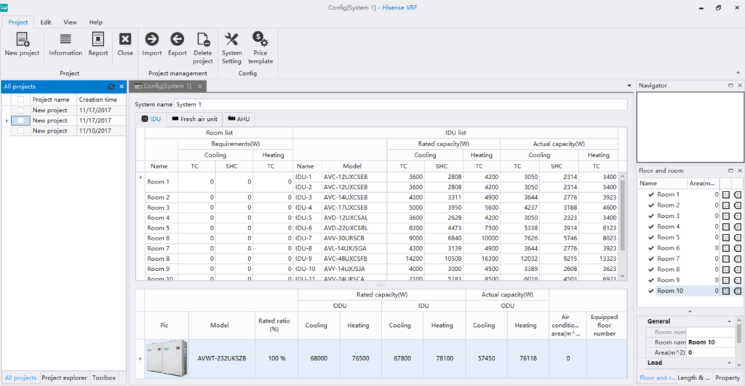Screen dimensions: 745x386
Task: Click the Delete project icon
Action: click(x=203, y=39)
